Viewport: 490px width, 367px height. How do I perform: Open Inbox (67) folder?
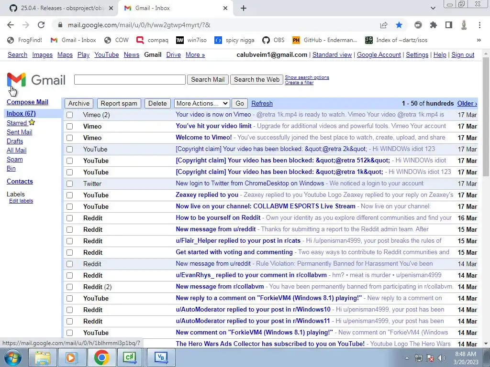[x=21, y=114]
